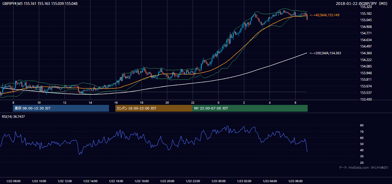Click the RSI scale value 30
392x184 pixels.
(x=362, y=156)
